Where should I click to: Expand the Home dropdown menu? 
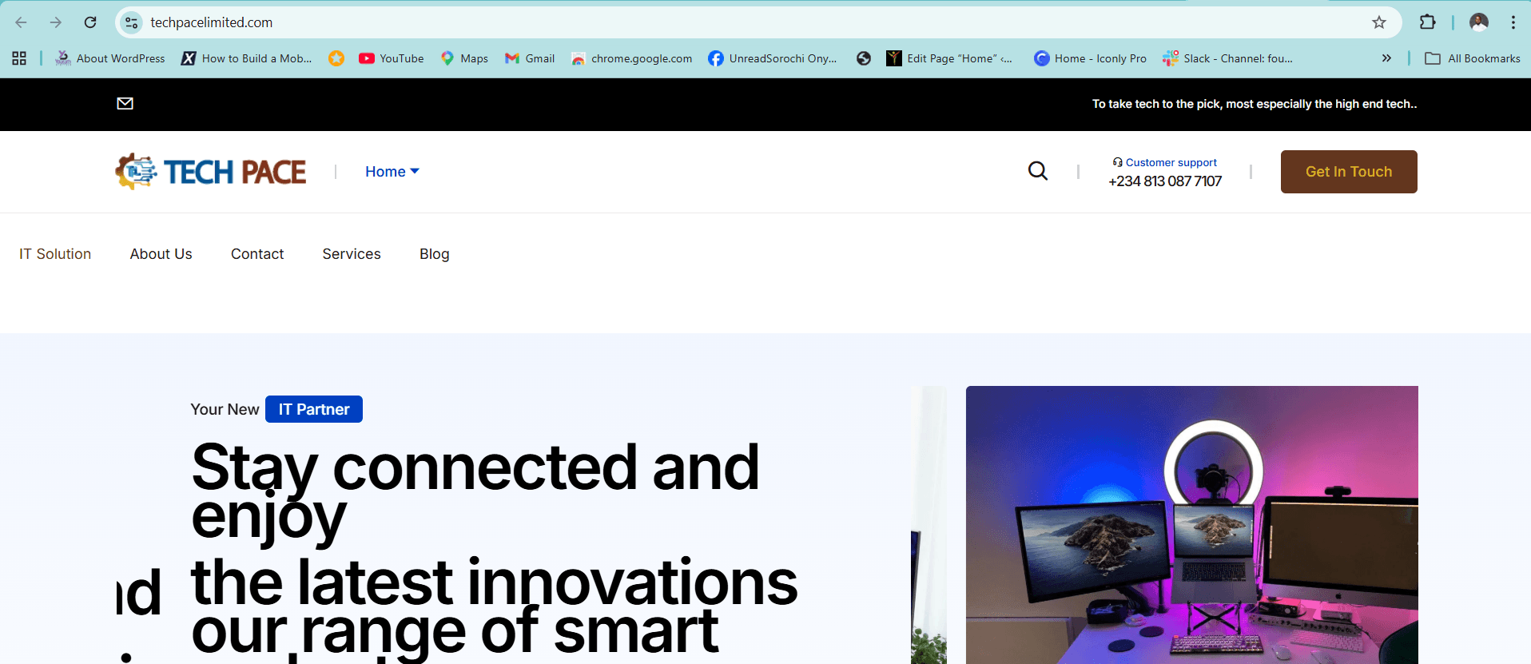pos(392,172)
